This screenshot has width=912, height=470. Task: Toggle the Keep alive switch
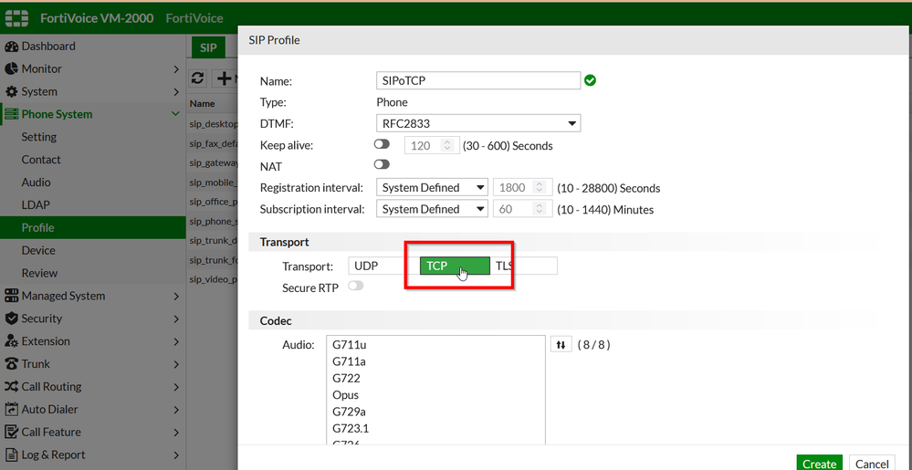[383, 143]
